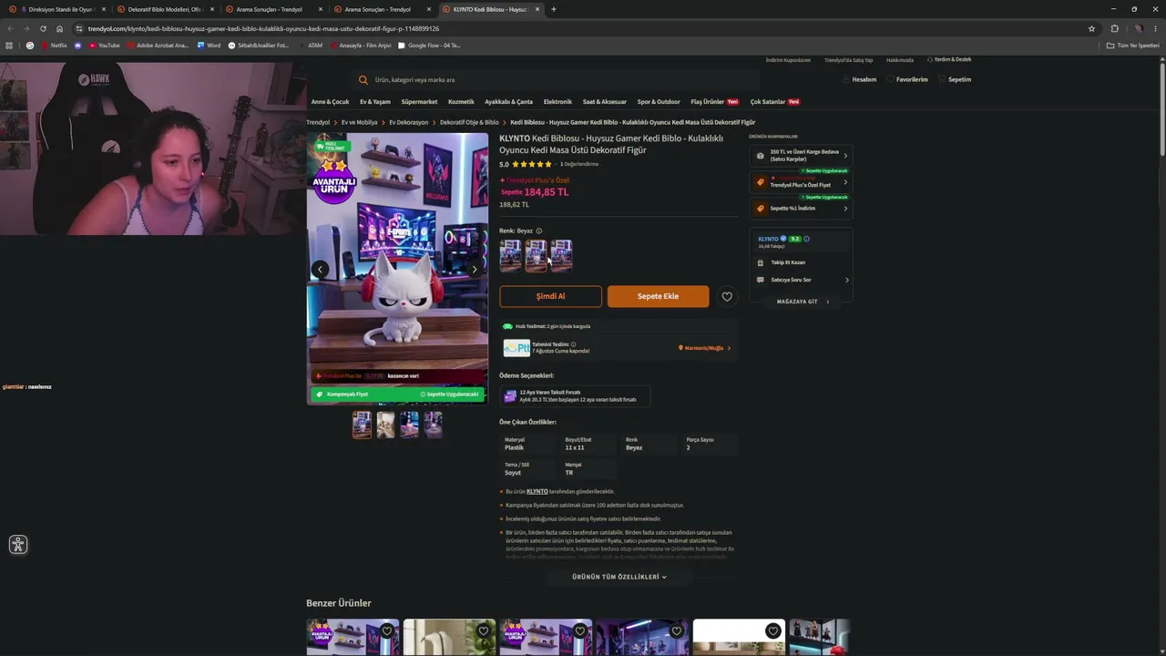Click the Sepete Ekle button
1166x656 pixels.
658,296
